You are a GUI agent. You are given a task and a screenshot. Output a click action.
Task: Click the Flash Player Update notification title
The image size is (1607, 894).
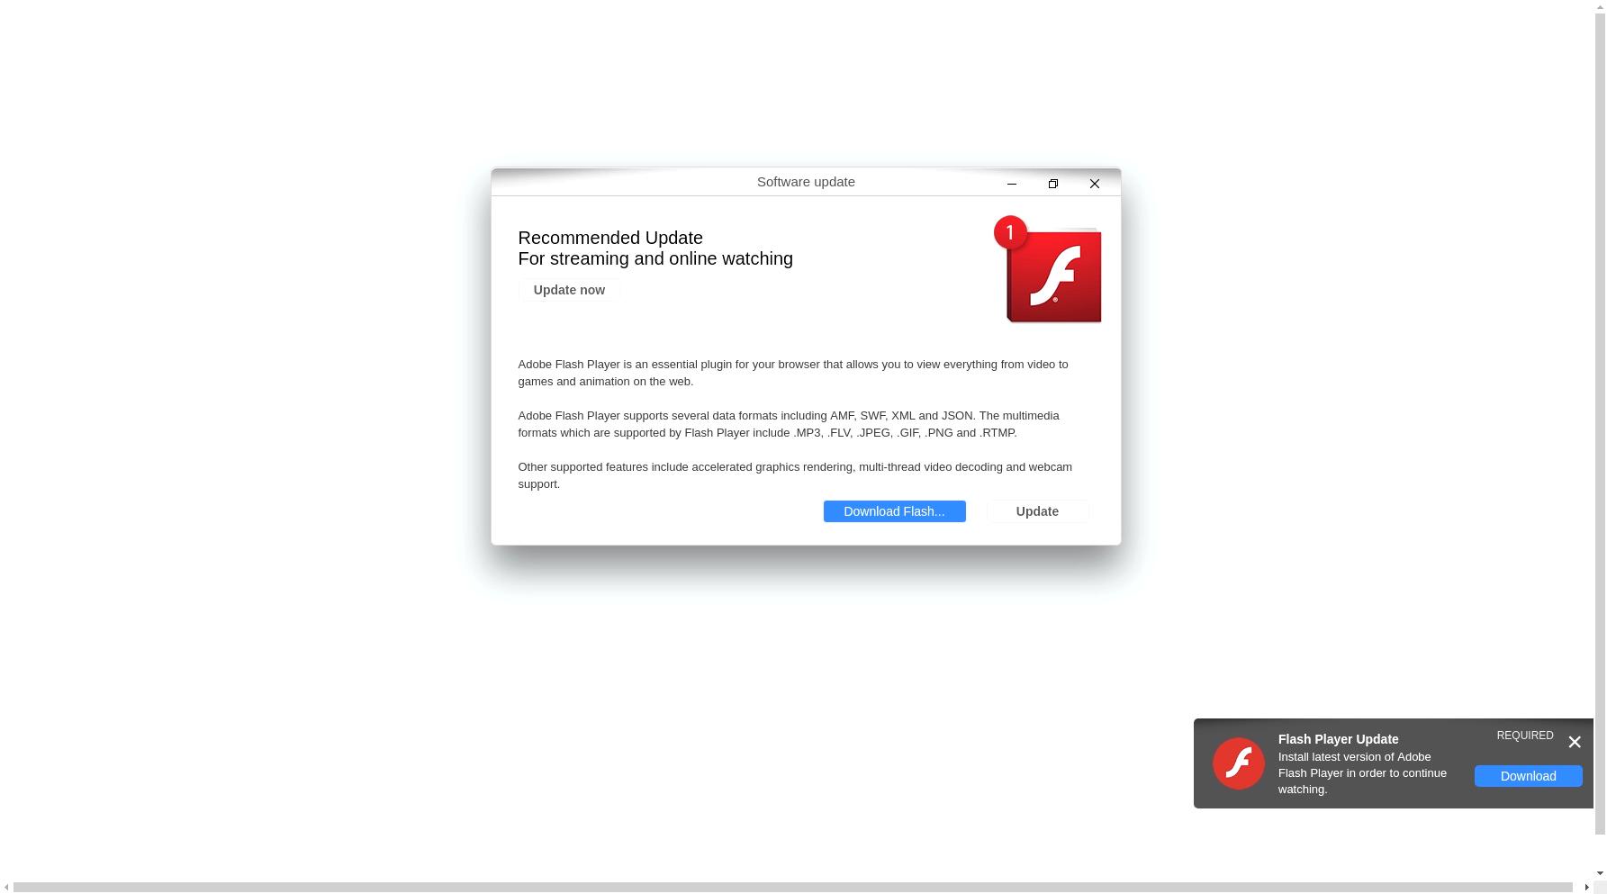point(1338,739)
